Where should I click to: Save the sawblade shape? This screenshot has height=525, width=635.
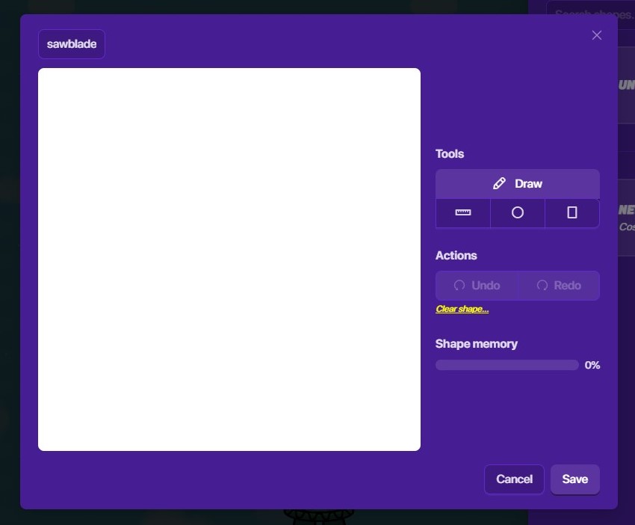tap(574, 479)
